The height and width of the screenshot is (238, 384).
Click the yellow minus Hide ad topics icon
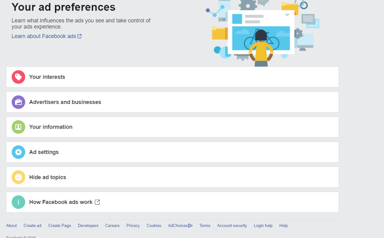coord(18,177)
